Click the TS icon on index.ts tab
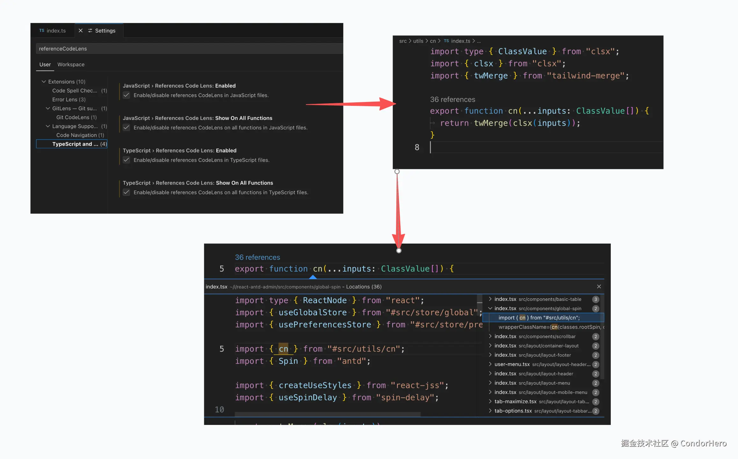Viewport: 738px width, 459px height. (42, 31)
